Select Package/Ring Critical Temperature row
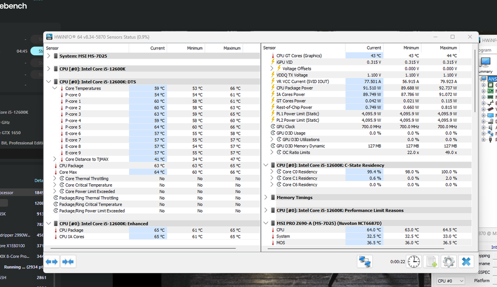This screenshot has height=287, width=497. tap(152, 204)
